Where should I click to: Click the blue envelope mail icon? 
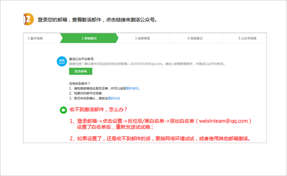click(x=62, y=61)
